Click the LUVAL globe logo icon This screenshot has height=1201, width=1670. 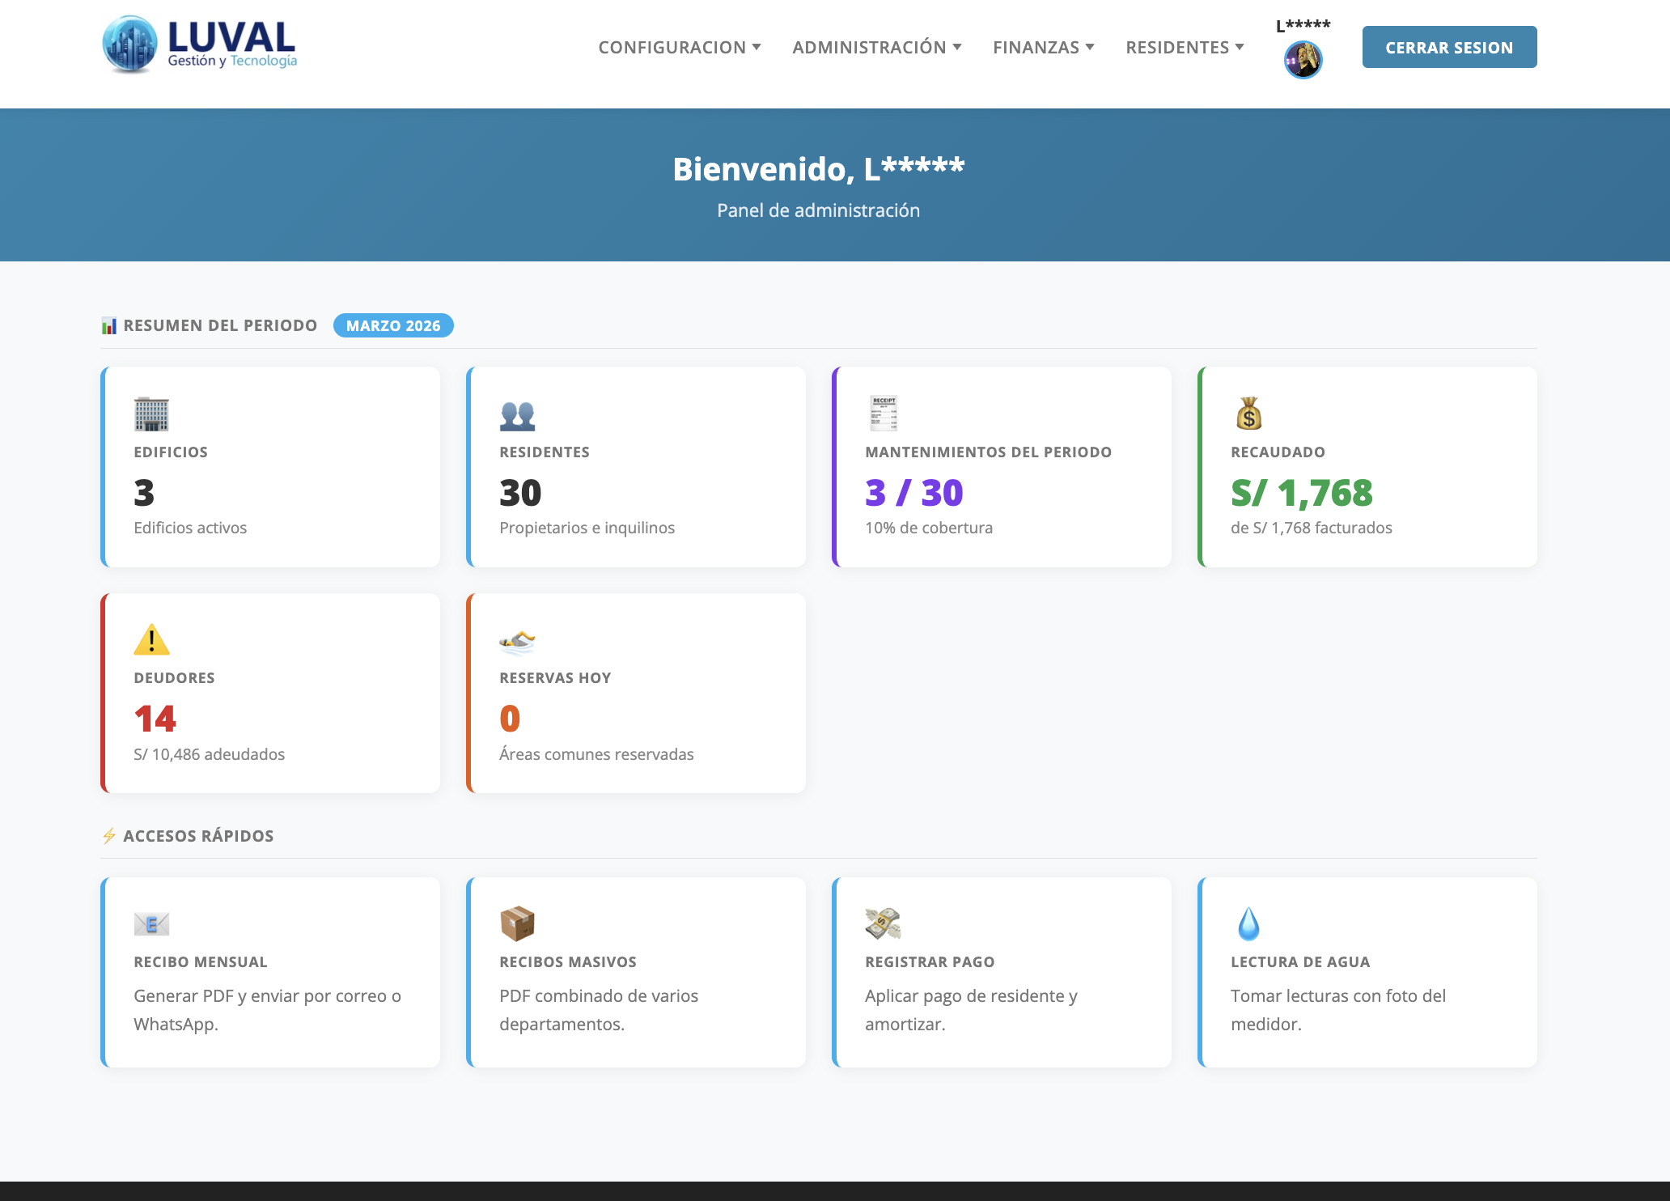click(x=130, y=45)
